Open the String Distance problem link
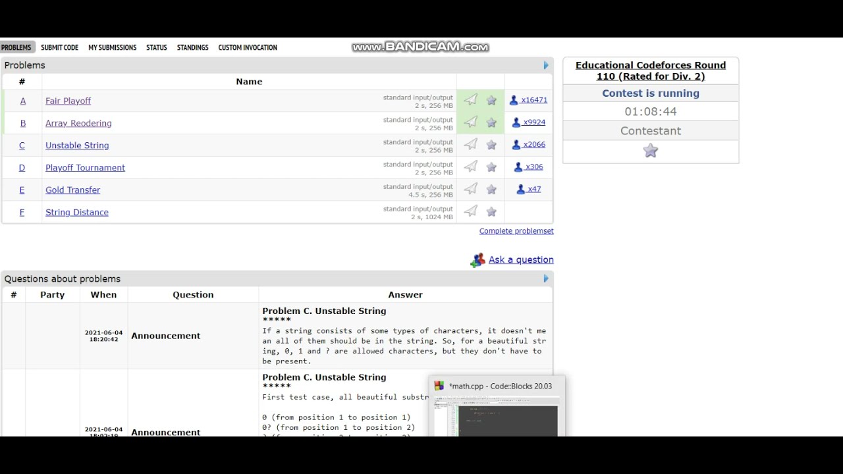This screenshot has width=843, height=474. [77, 213]
